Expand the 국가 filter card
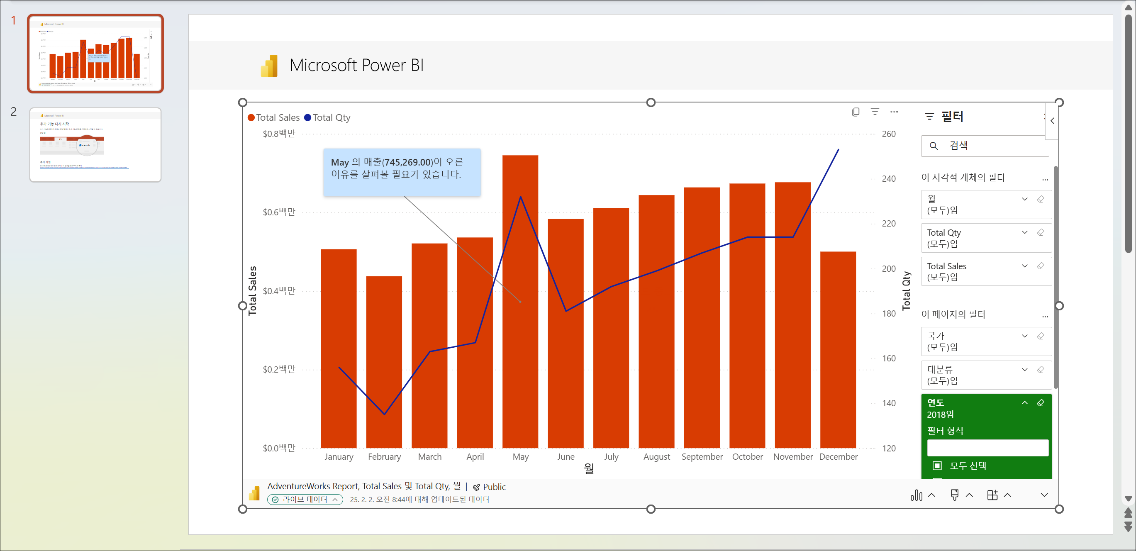This screenshot has height=551, width=1136. click(1024, 336)
